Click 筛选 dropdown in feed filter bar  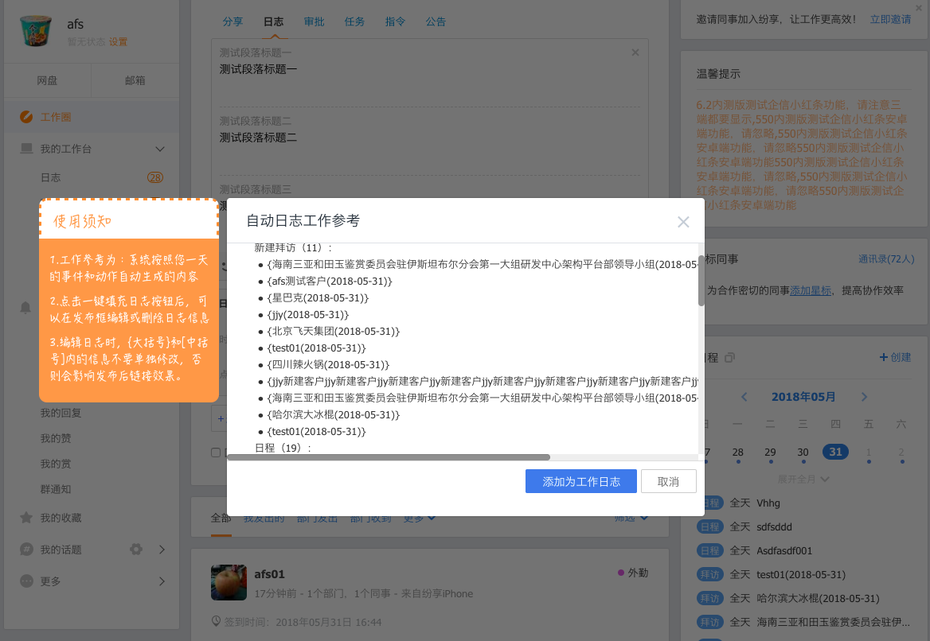point(631,519)
